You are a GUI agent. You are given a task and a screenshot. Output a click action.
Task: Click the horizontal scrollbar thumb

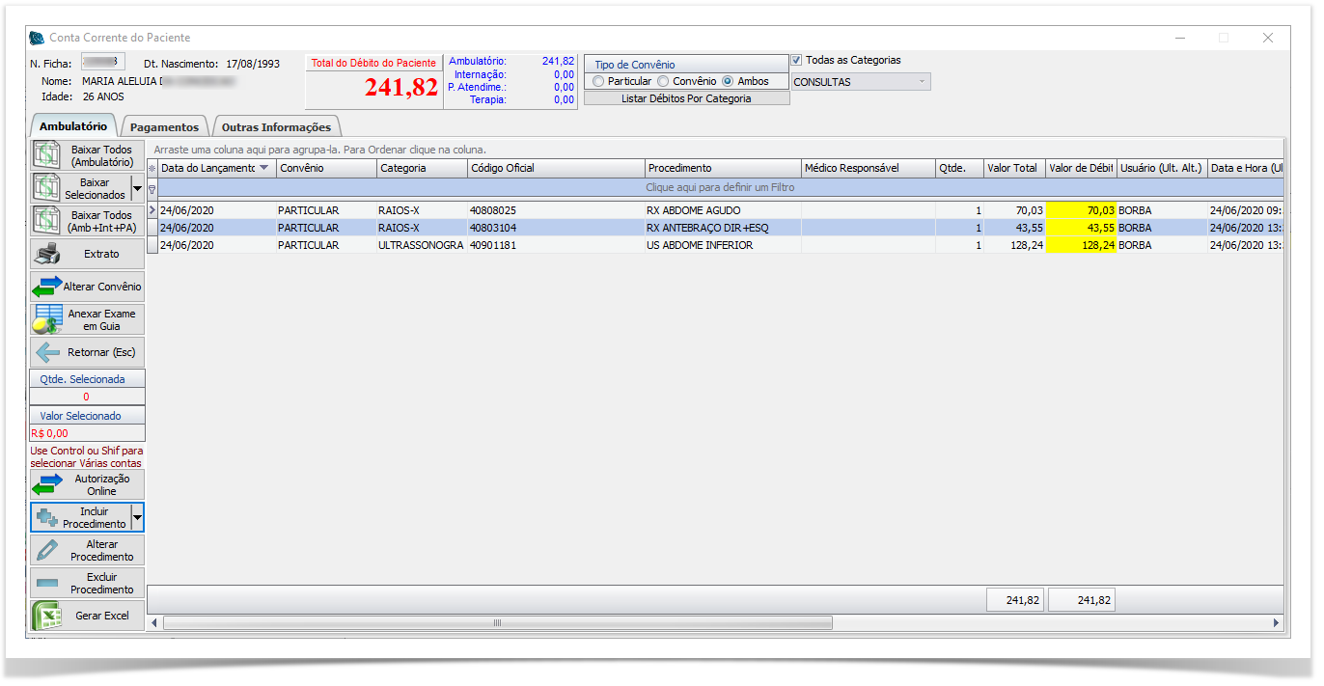(x=497, y=623)
